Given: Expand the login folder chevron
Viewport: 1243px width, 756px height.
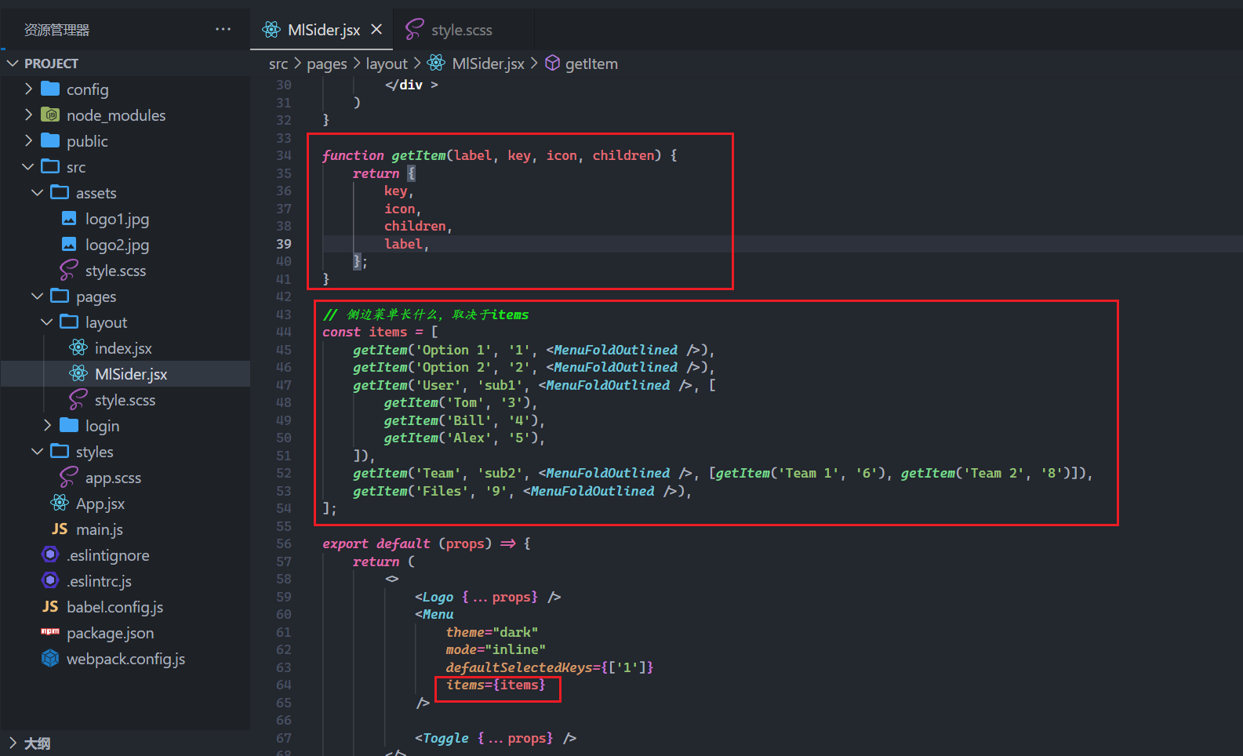Looking at the screenshot, I should 48,426.
